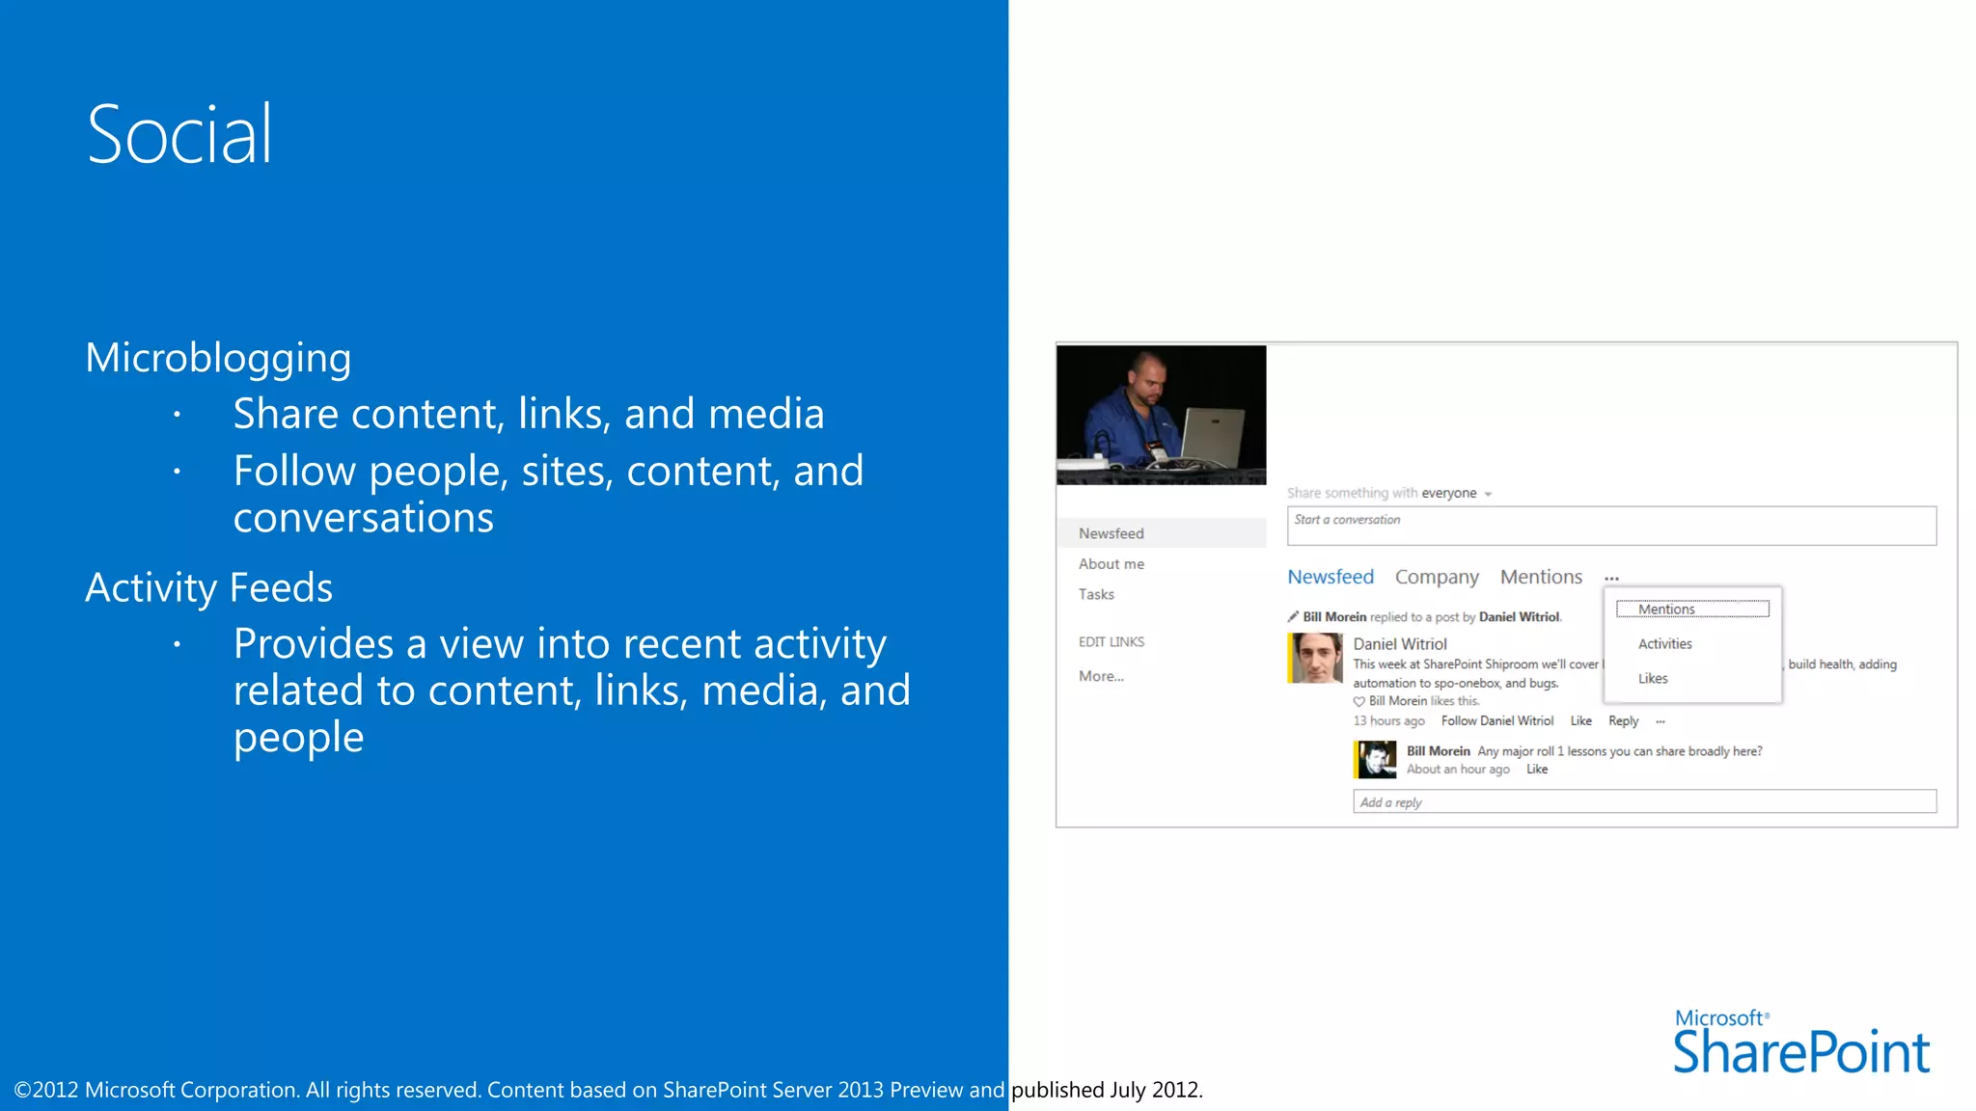This screenshot has height=1111, width=1976.
Task: Click Follow Daniel Witriol
Action: 1496,721
